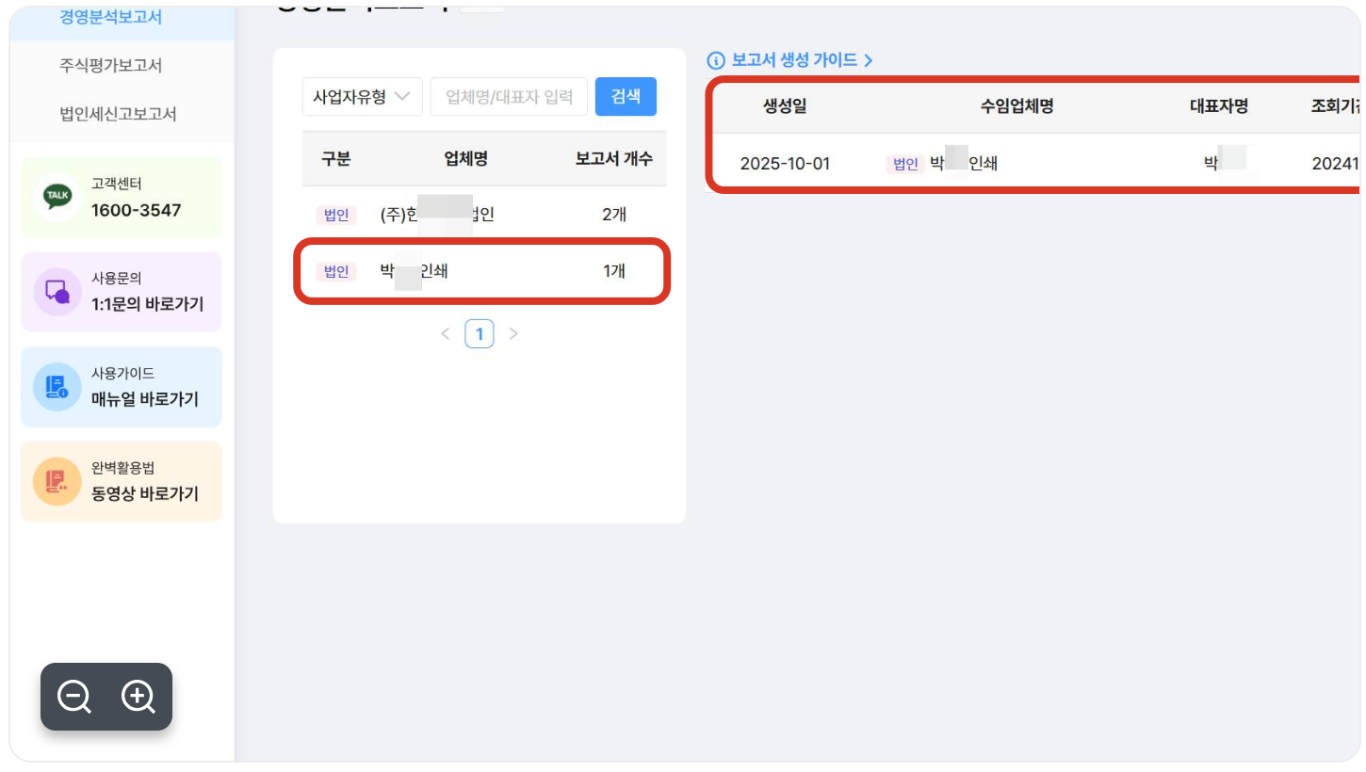Click the 업체명 column header
The width and height of the screenshot is (1366, 772).
(465, 159)
